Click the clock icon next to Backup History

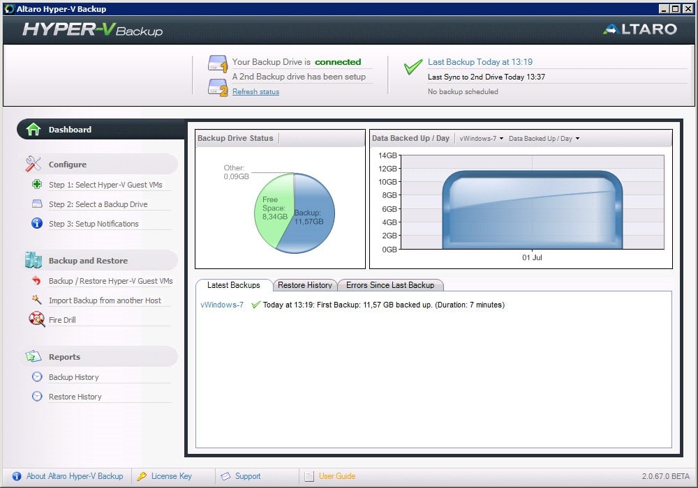pos(37,377)
